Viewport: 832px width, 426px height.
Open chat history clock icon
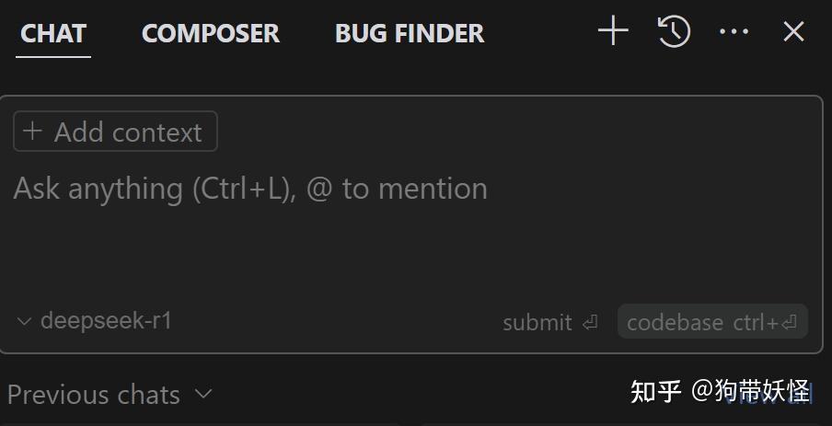tap(674, 32)
